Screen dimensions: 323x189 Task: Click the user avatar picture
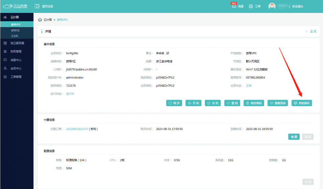(x=272, y=6)
